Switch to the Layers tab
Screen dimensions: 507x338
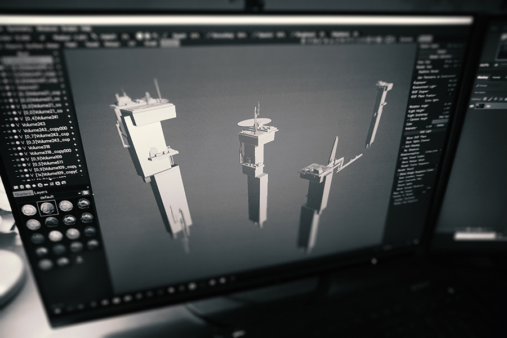pos(41,192)
